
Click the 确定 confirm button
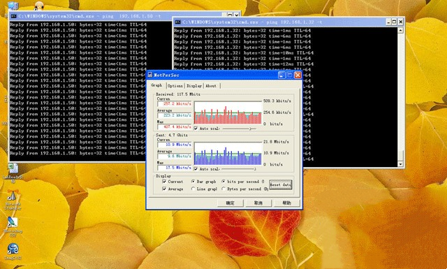[230, 203]
